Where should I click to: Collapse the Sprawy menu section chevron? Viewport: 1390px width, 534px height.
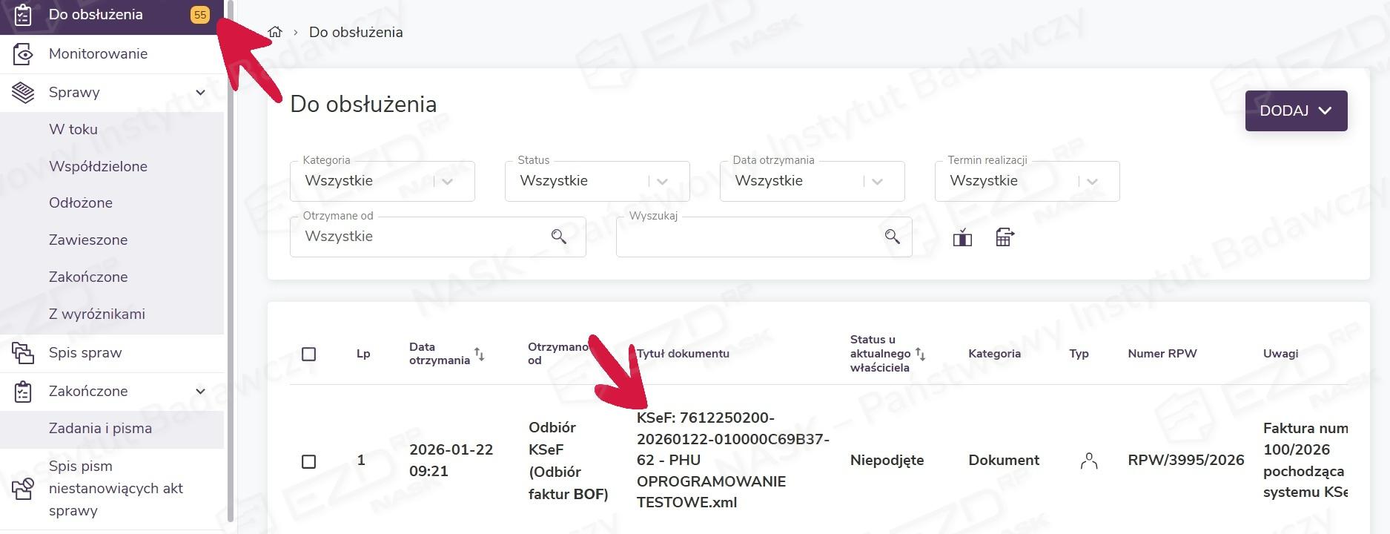tap(200, 93)
